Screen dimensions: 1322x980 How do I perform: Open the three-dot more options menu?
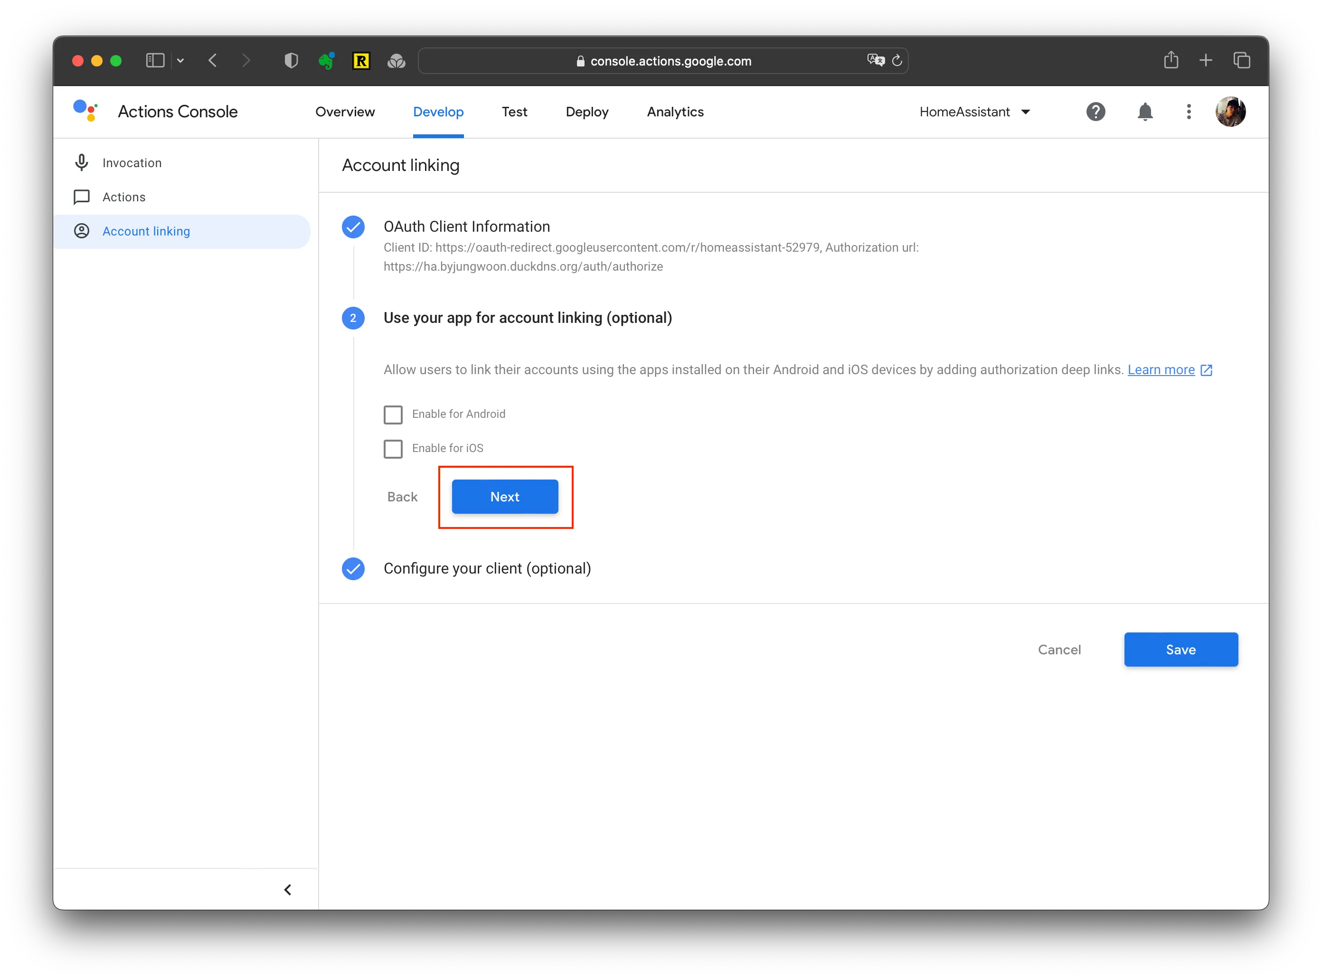(x=1189, y=112)
